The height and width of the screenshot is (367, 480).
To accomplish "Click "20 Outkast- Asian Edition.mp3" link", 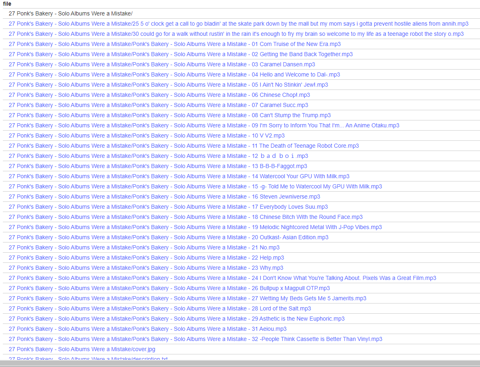I will 168,238.
